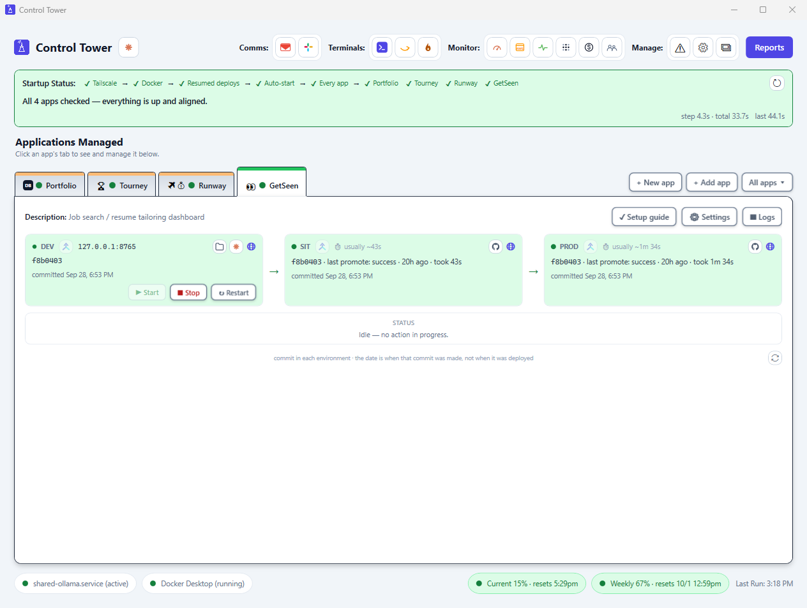Screen dimensions: 807x608
Task: Open the warning triangle Manage icon
Action: [680, 47]
